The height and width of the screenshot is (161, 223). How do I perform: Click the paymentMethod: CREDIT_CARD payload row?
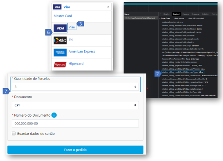click(x=182, y=66)
